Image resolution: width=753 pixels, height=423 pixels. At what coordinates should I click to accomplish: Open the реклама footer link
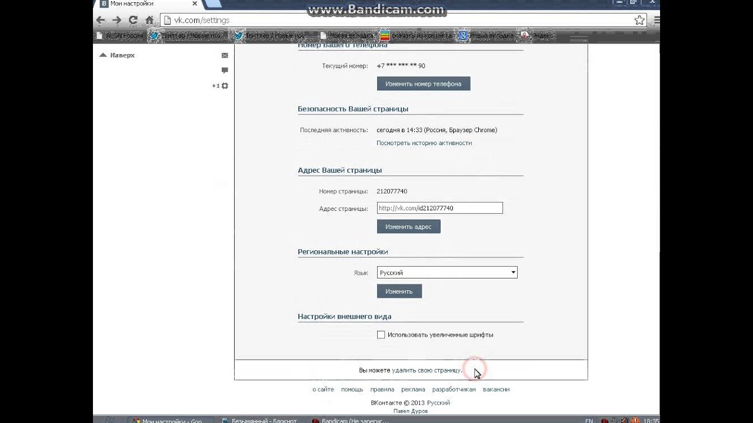pyautogui.click(x=413, y=389)
